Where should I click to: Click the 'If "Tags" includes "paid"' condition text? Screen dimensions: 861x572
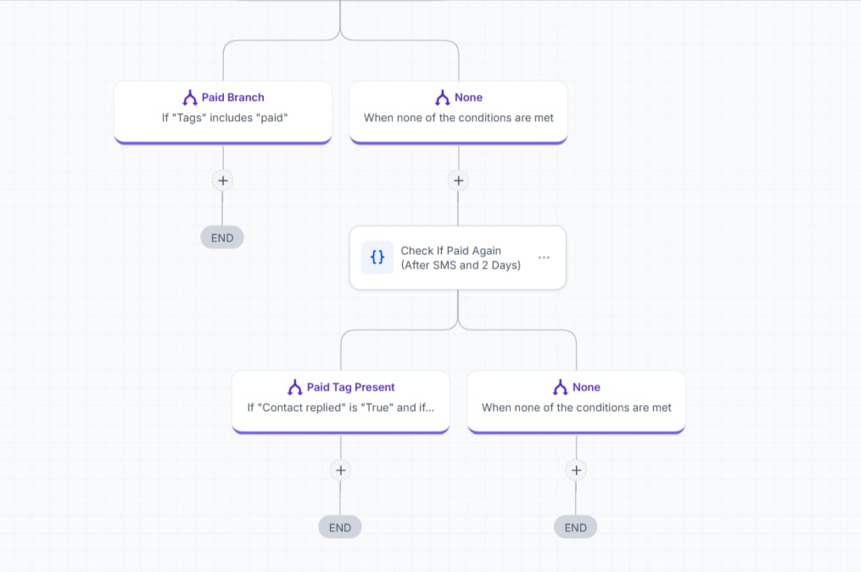coord(225,118)
